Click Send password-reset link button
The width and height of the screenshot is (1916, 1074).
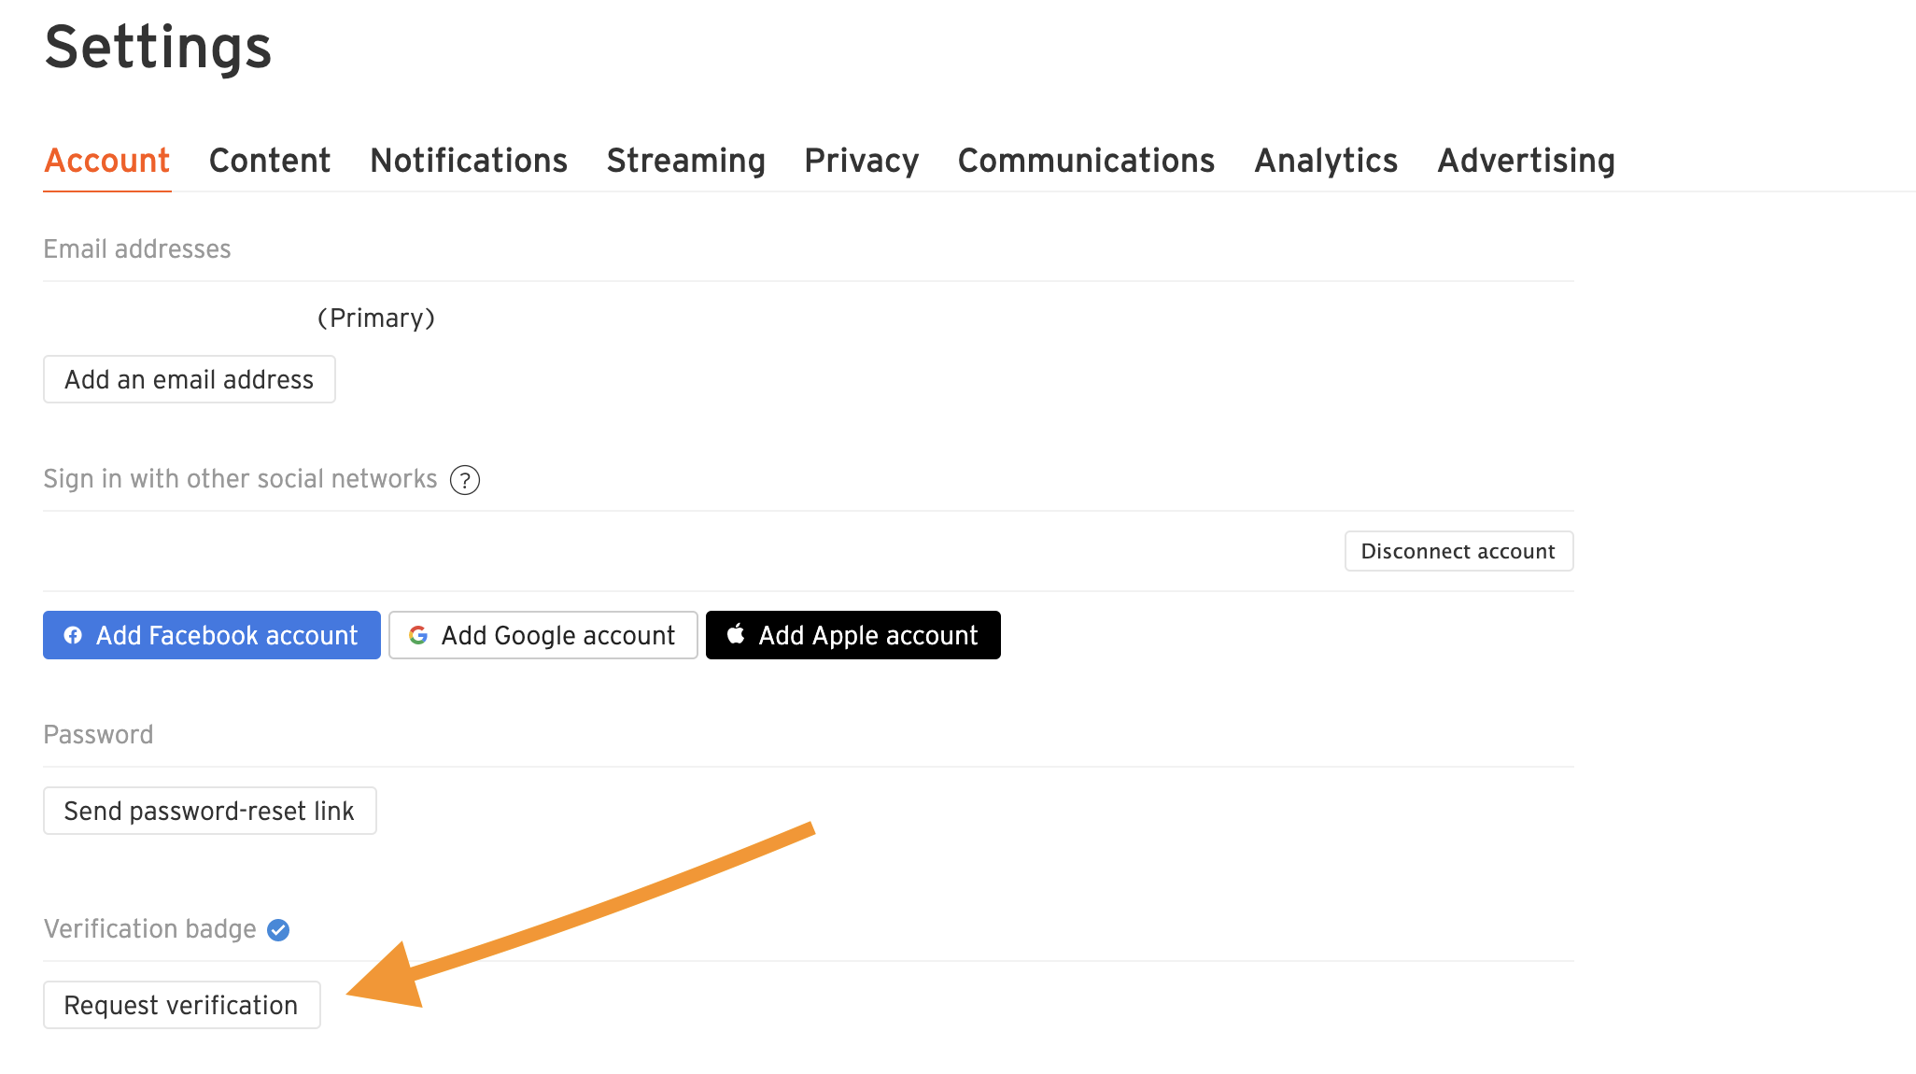[x=209, y=810]
